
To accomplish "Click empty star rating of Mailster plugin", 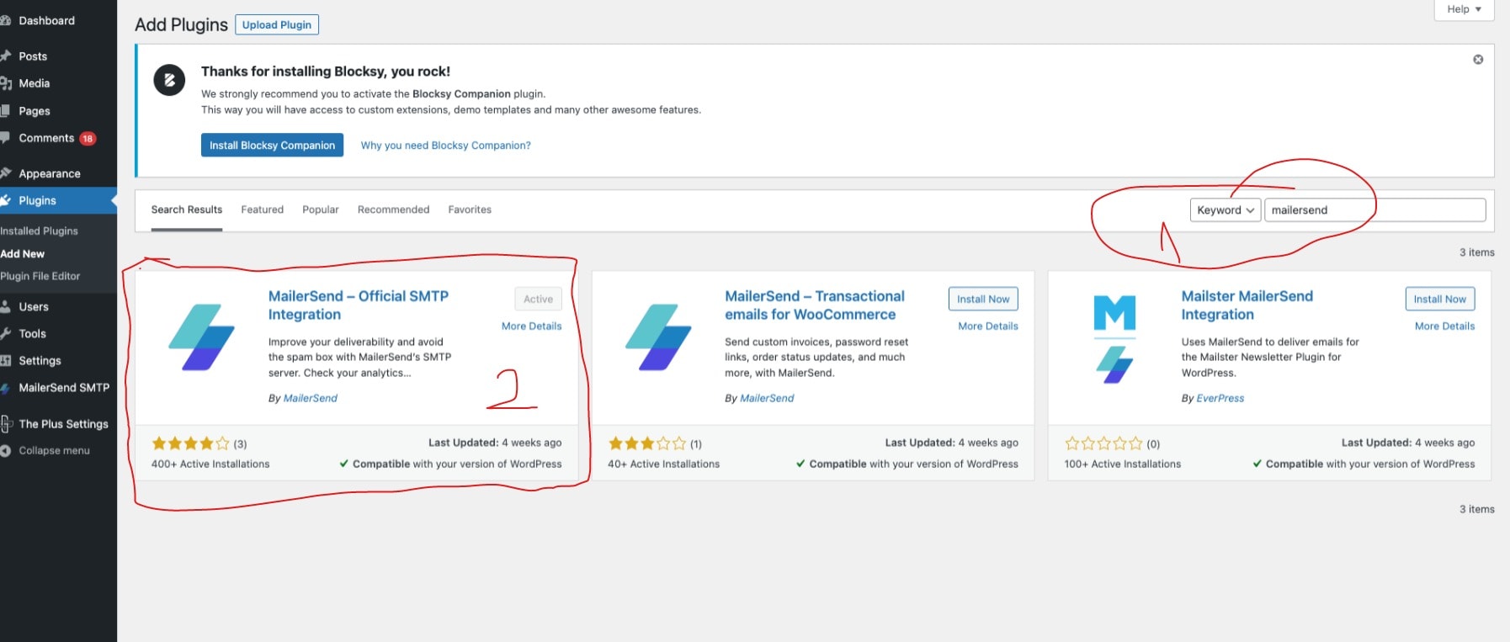I will [1103, 443].
